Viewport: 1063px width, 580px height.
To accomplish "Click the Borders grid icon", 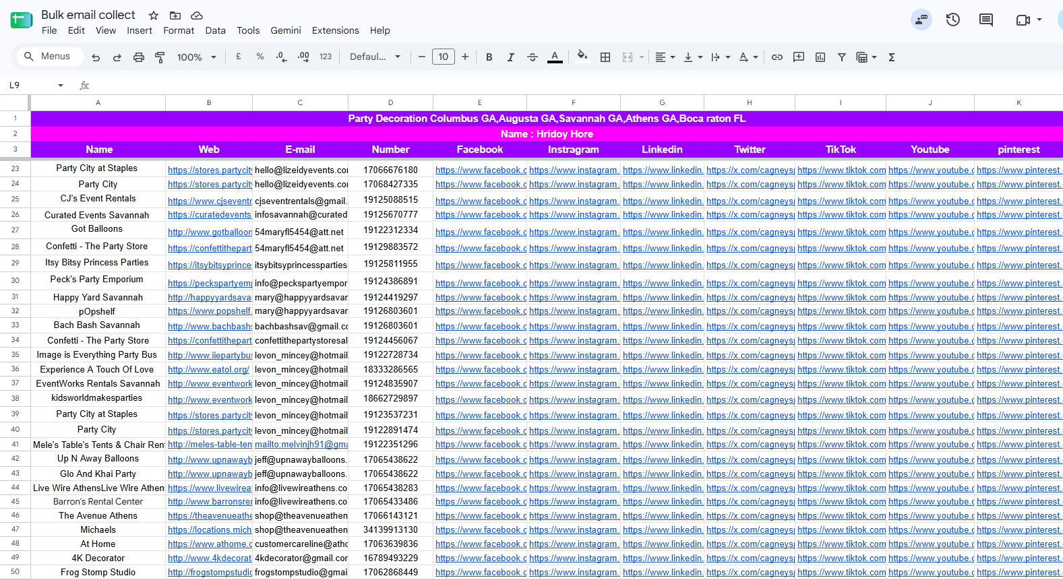I will tap(605, 57).
